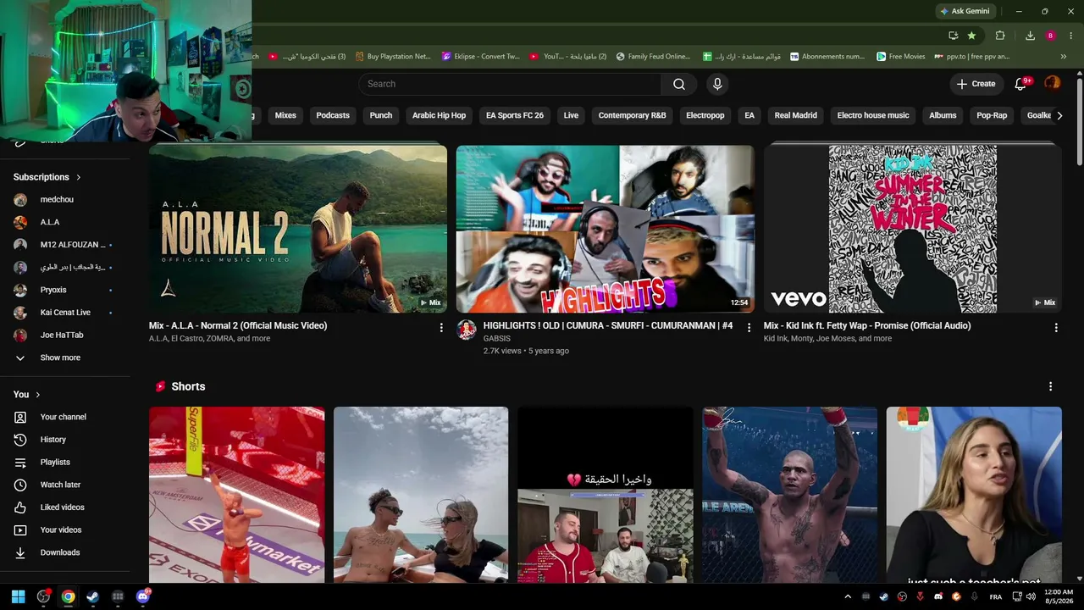Select the Podcasts filter chip
1084x610 pixels.
333,115
